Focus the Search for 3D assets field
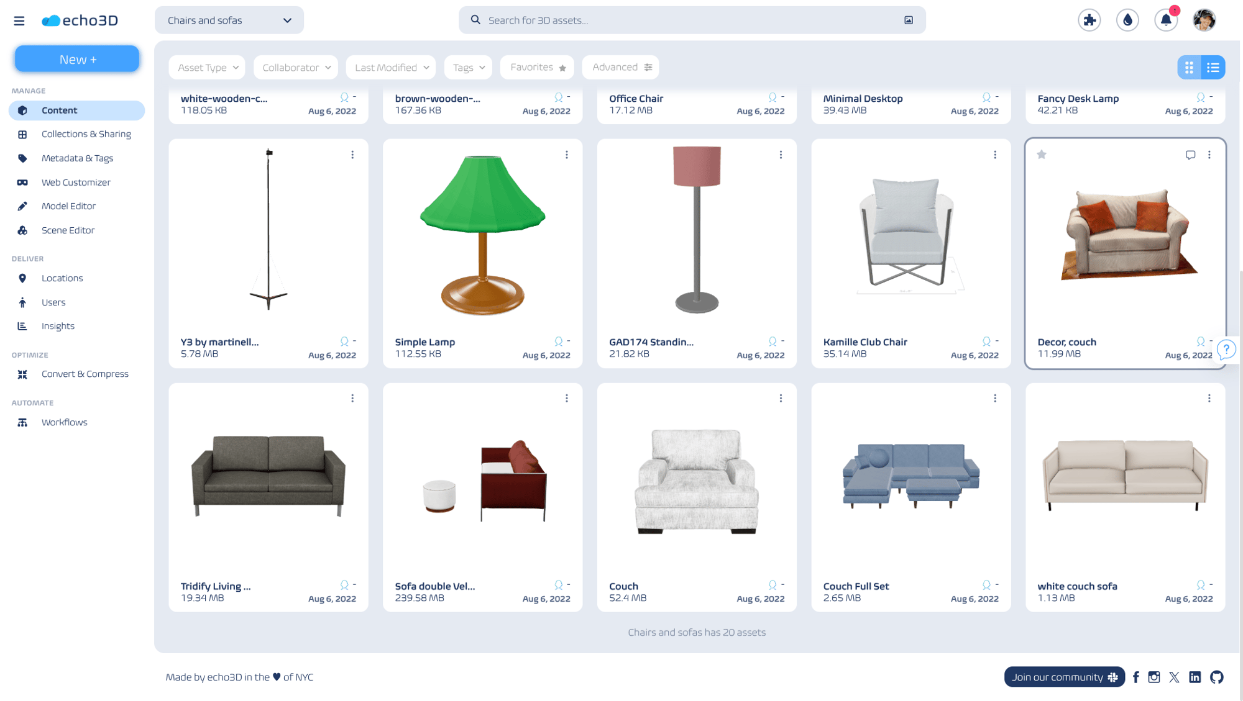 [x=692, y=20]
